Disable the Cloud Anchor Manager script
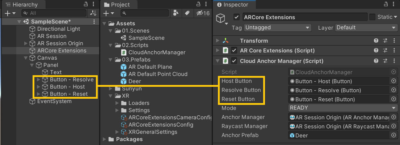This screenshot has width=400, height=145. click(234, 61)
